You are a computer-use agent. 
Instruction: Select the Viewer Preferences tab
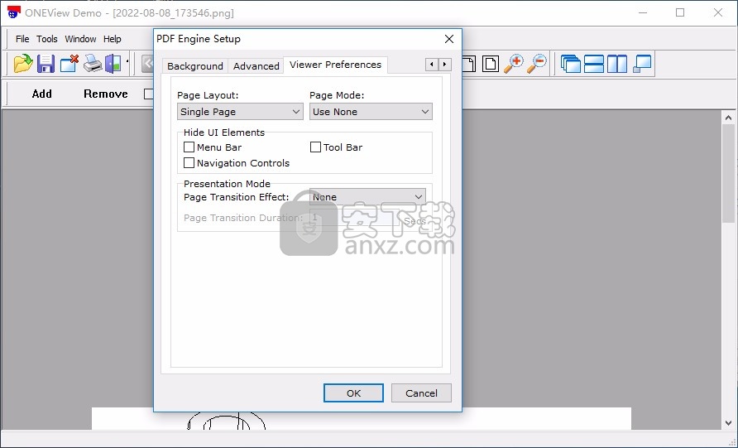[x=336, y=65]
